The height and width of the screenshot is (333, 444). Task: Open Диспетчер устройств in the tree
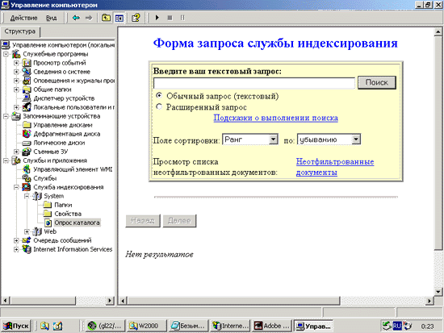point(64,98)
